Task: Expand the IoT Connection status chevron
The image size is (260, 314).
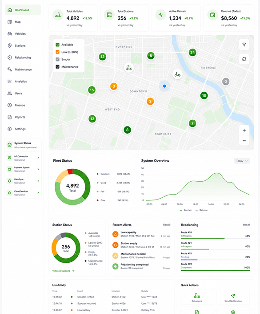Action: [38, 158]
